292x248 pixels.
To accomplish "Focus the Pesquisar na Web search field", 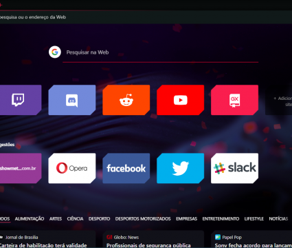I will pyautogui.click(x=160, y=52).
